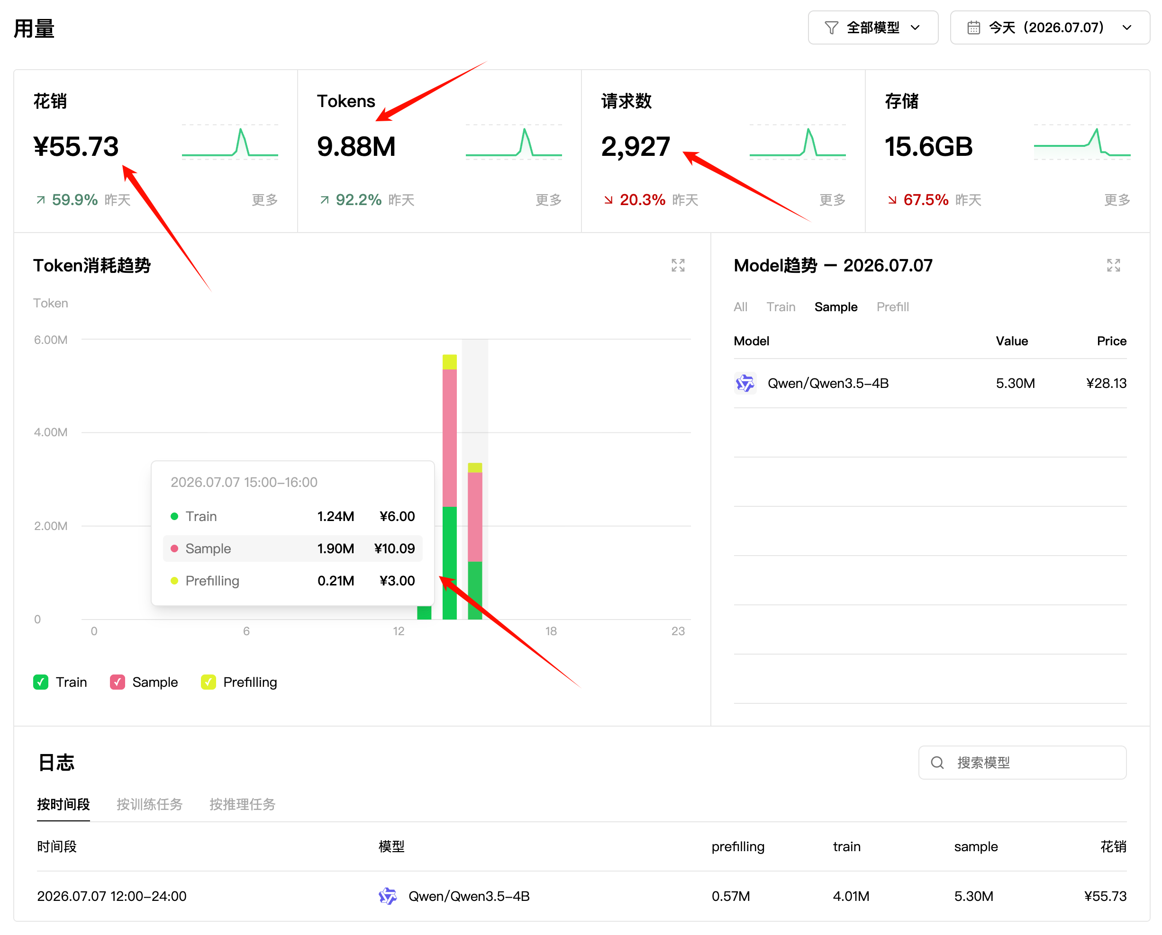Image resolution: width=1162 pixels, height=935 pixels.
Task: Click the 存储 sparkline chart
Action: coord(1082,142)
